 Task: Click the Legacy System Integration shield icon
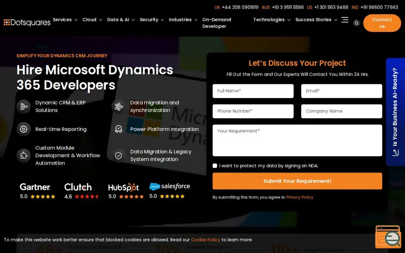click(x=118, y=155)
